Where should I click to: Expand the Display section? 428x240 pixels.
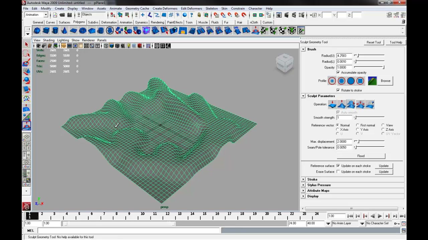303,196
